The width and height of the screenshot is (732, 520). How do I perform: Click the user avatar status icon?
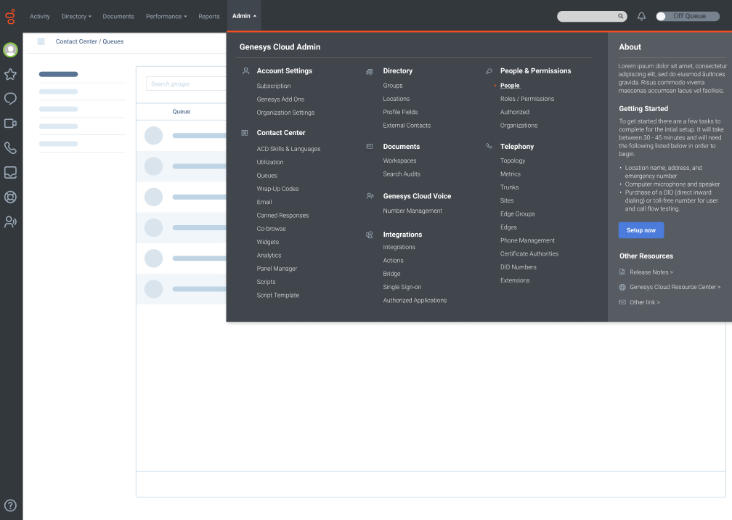pyautogui.click(x=10, y=50)
